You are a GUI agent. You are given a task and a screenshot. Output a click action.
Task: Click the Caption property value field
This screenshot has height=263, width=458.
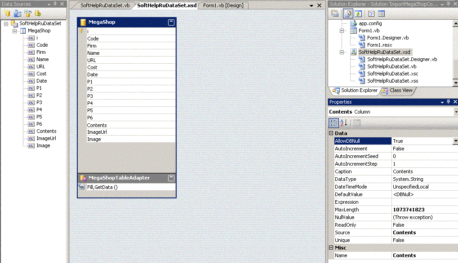[425, 171]
